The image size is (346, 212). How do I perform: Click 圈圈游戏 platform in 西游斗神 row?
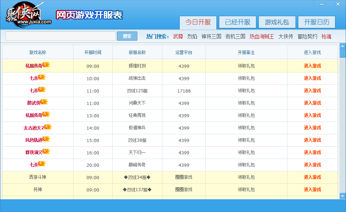point(184,177)
